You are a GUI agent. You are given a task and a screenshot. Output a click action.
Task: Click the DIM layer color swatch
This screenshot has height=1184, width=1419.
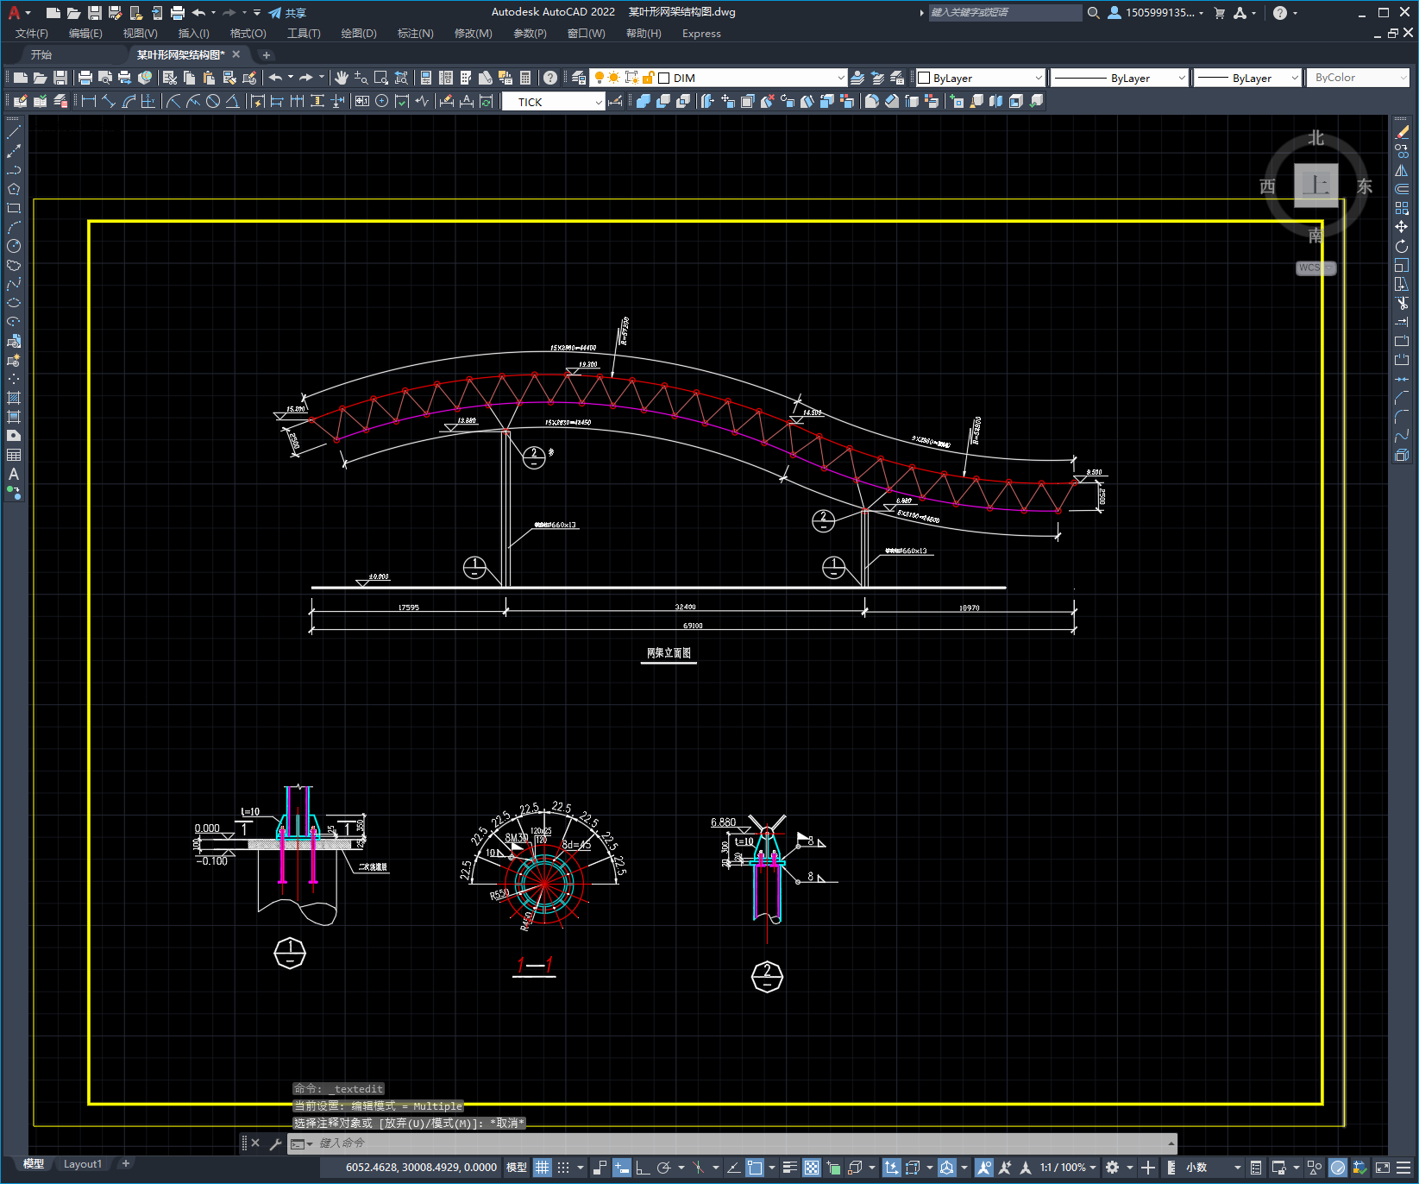[663, 78]
